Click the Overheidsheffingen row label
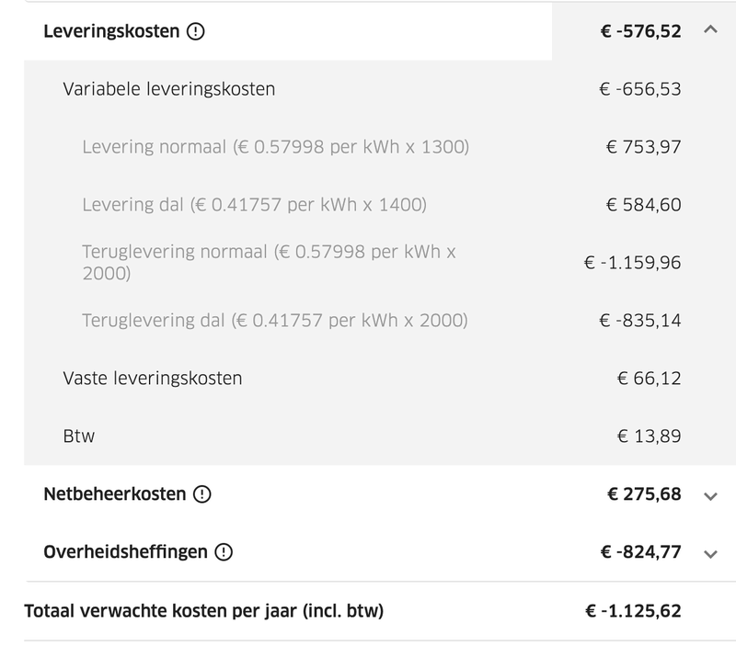736x646 pixels. [x=125, y=552]
